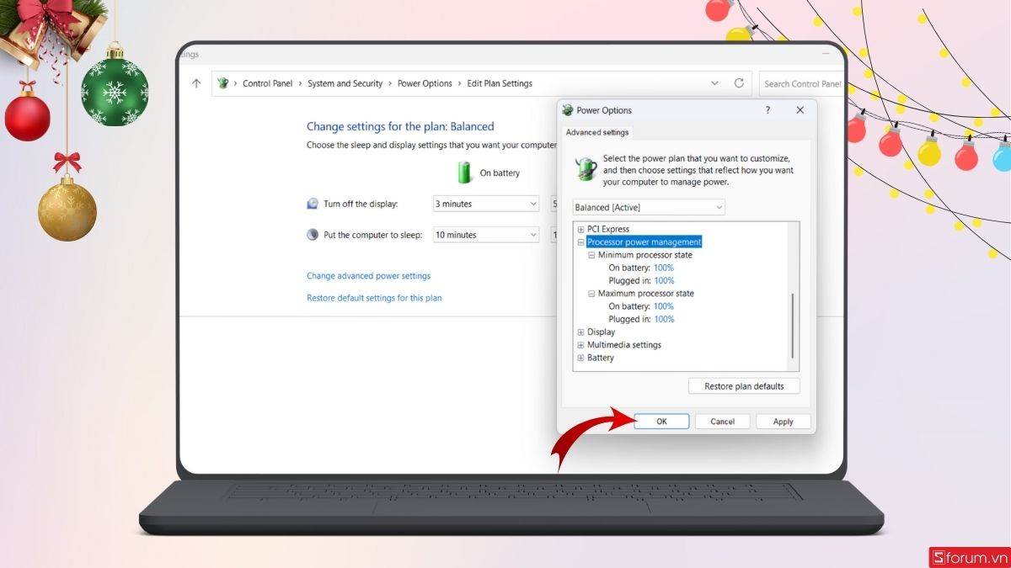This screenshot has width=1011, height=568.
Task: Click the Apply button
Action: (x=784, y=422)
